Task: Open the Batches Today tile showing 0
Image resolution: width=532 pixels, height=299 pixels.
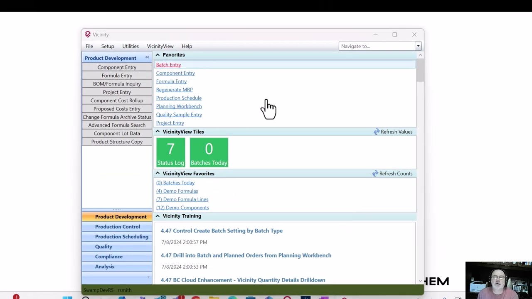Action: pos(209,152)
